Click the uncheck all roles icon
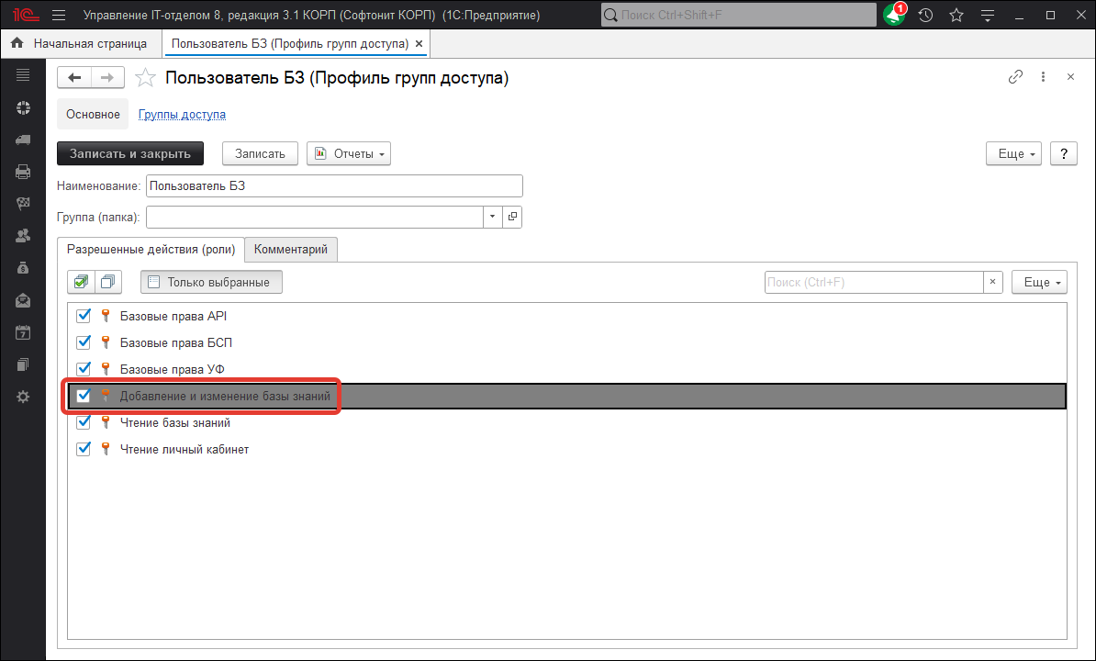1096x661 pixels. tap(108, 282)
